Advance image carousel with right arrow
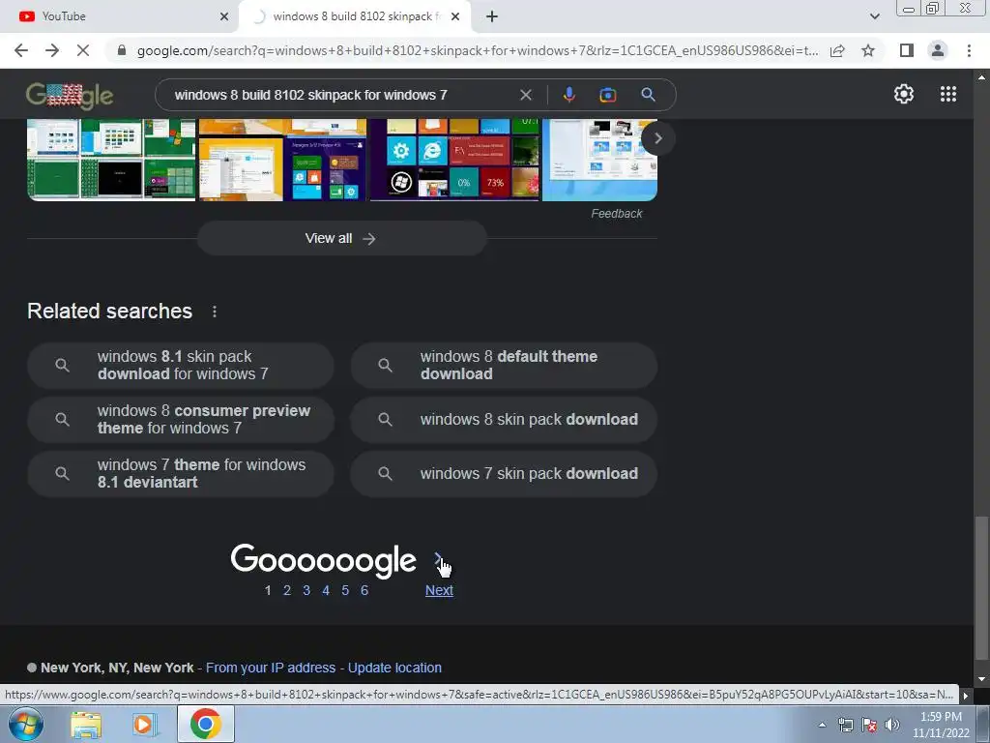This screenshot has width=990, height=743. (657, 138)
